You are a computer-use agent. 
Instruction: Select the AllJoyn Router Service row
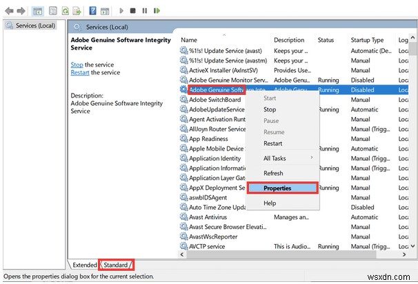pos(294,129)
